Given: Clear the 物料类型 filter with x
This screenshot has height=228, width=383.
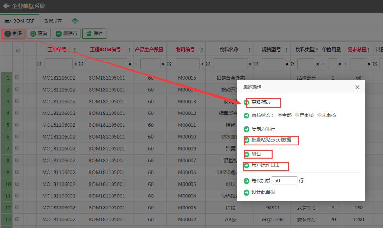Looking at the screenshot, I should click(317, 64).
